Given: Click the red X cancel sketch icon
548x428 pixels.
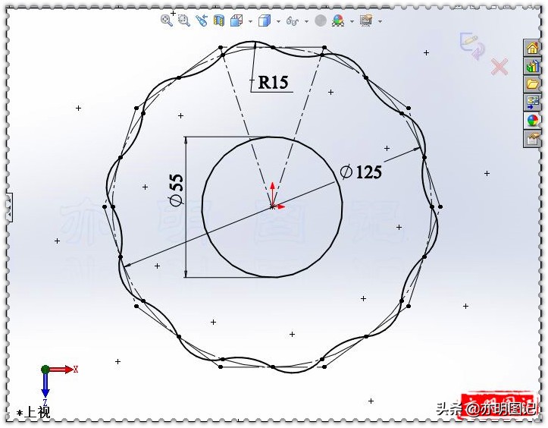Looking at the screenshot, I should pos(499,68).
